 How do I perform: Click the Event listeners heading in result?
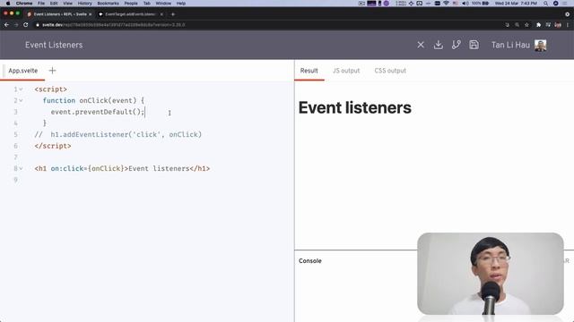click(355, 107)
